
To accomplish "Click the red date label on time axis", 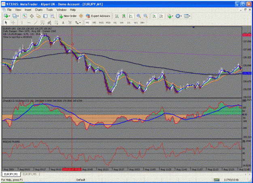I will [x=72, y=170].
